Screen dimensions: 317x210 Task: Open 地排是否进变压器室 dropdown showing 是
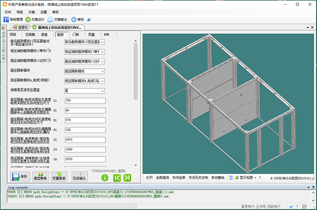85,91
